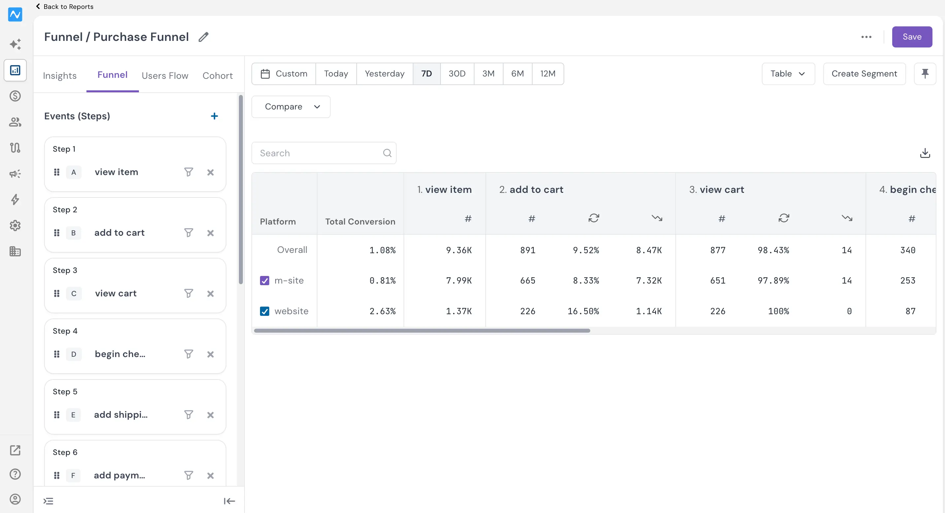Screen dimensions: 945x513
Task: Click the steps panel vertical scrollbar
Action: 241,190
